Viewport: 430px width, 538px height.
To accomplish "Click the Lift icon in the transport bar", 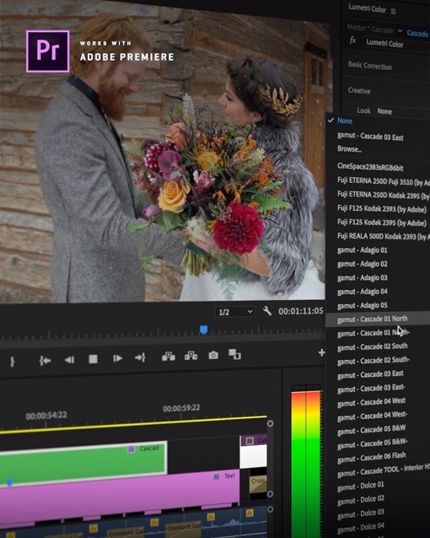I will point(169,356).
